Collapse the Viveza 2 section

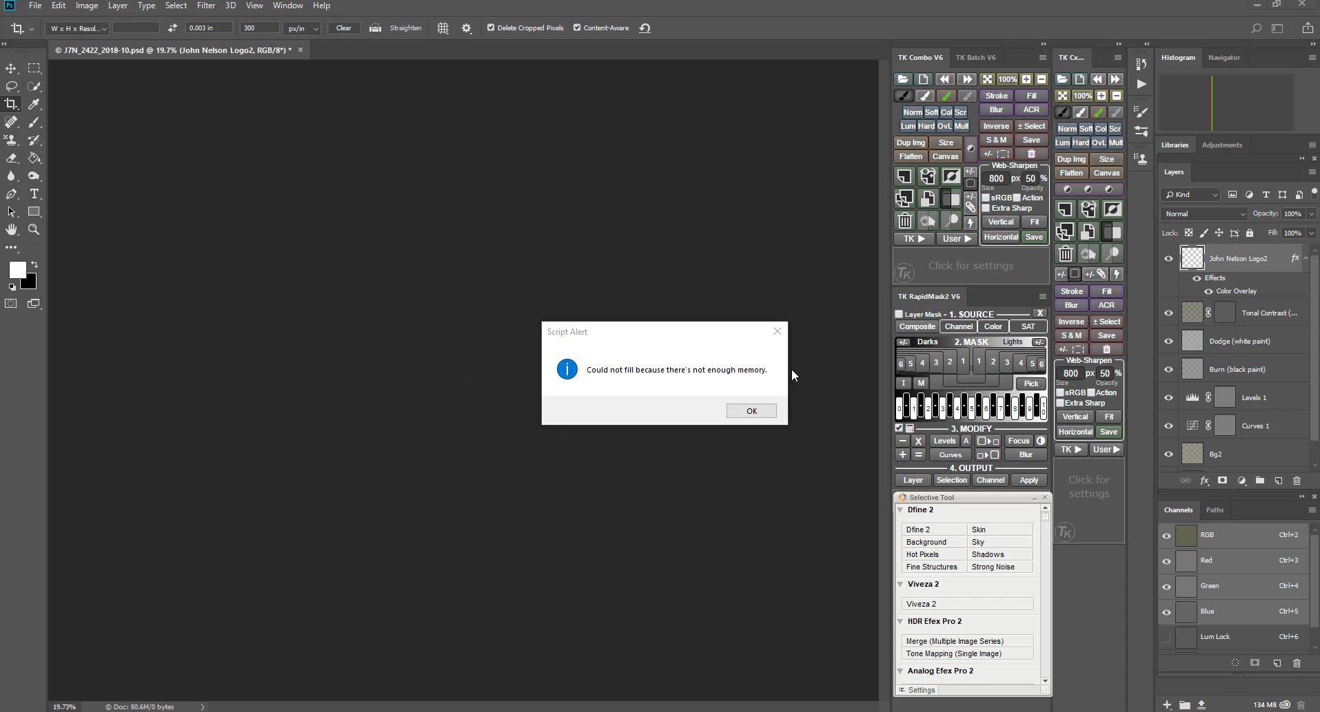[900, 585]
